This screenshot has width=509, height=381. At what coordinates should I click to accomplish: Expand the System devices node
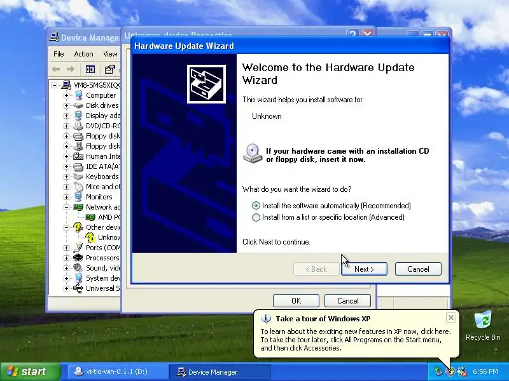coord(67,278)
